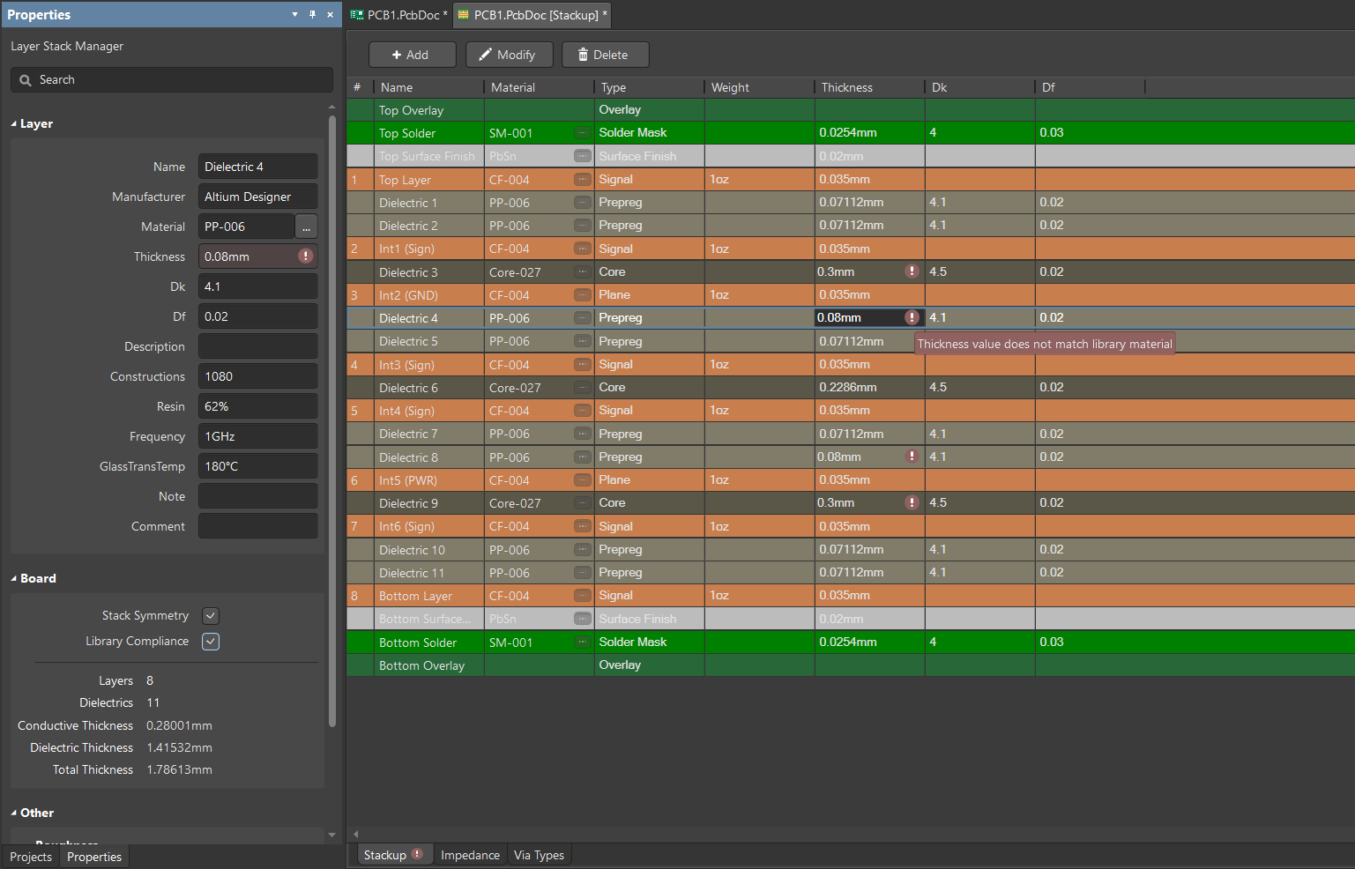Open the material ellipsis for Top Solder row
The image size is (1355, 869).
581,132
